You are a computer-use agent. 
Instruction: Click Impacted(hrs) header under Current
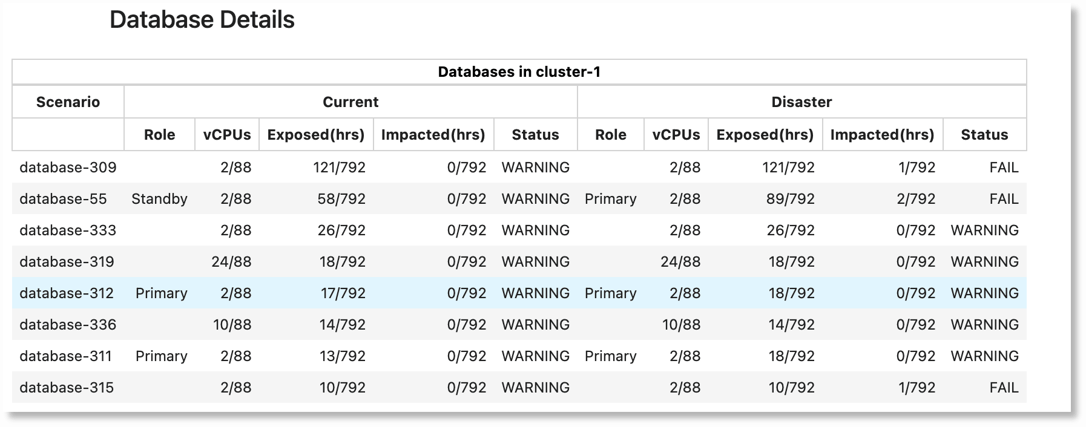[433, 135]
